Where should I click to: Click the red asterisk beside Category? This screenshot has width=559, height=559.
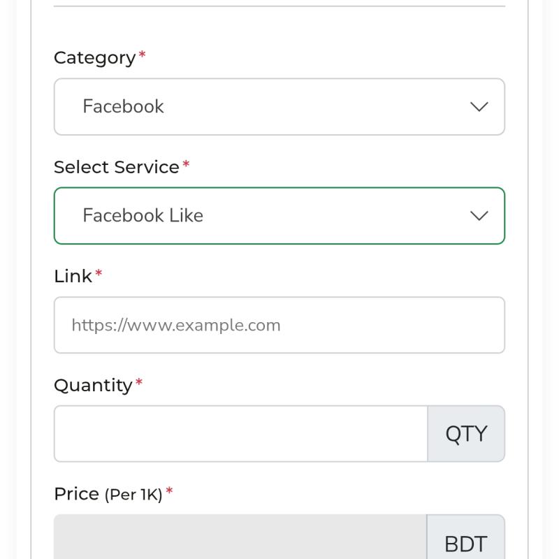pyautogui.click(x=142, y=55)
